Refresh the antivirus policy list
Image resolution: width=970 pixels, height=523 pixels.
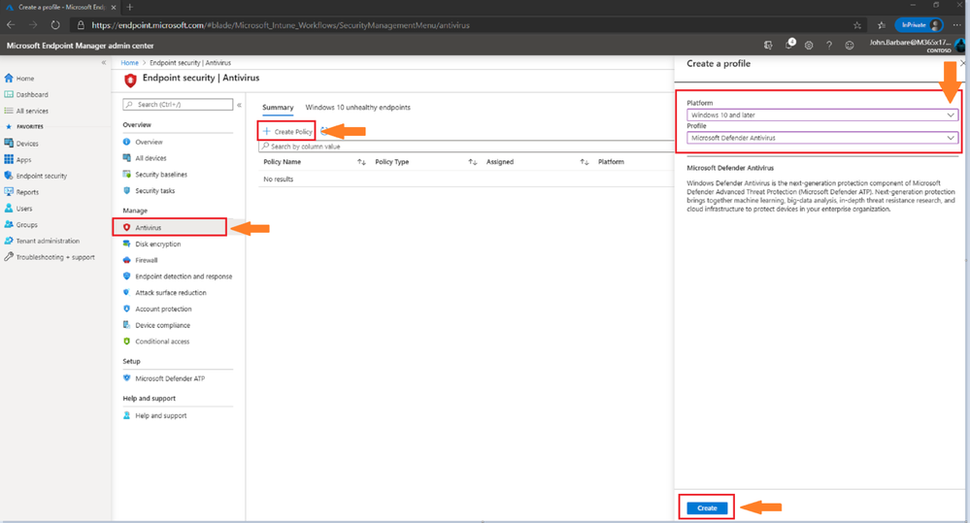[x=323, y=131]
